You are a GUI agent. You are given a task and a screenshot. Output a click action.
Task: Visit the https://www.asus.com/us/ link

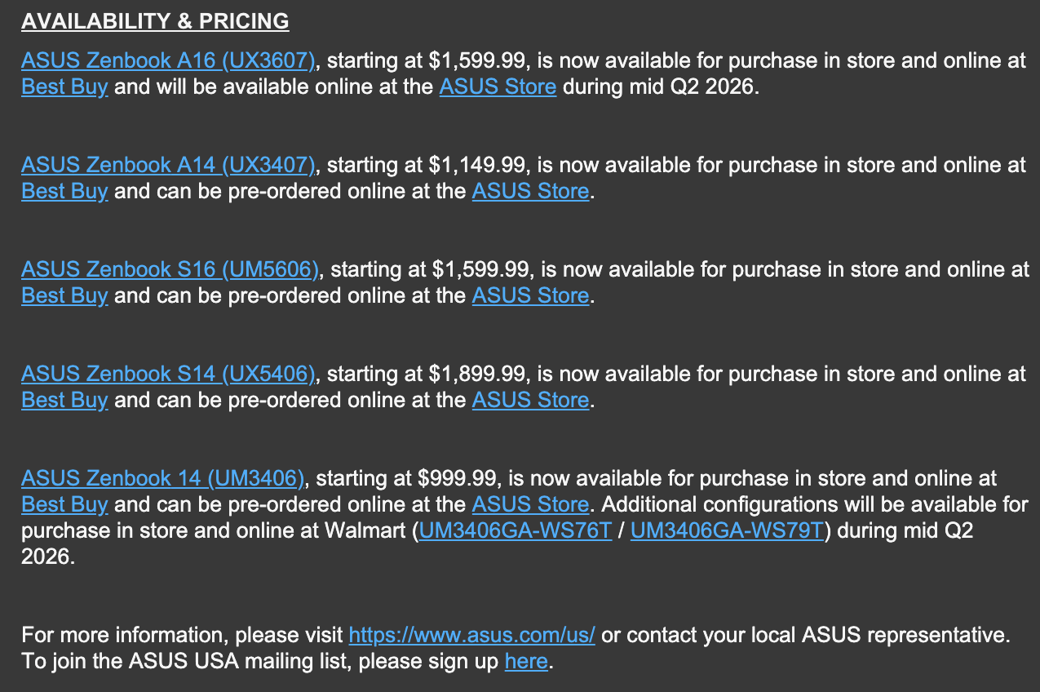tap(471, 635)
